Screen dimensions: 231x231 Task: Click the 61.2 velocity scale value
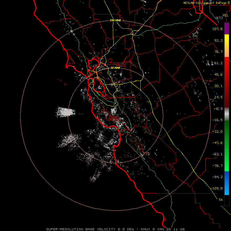[x=218, y=63]
